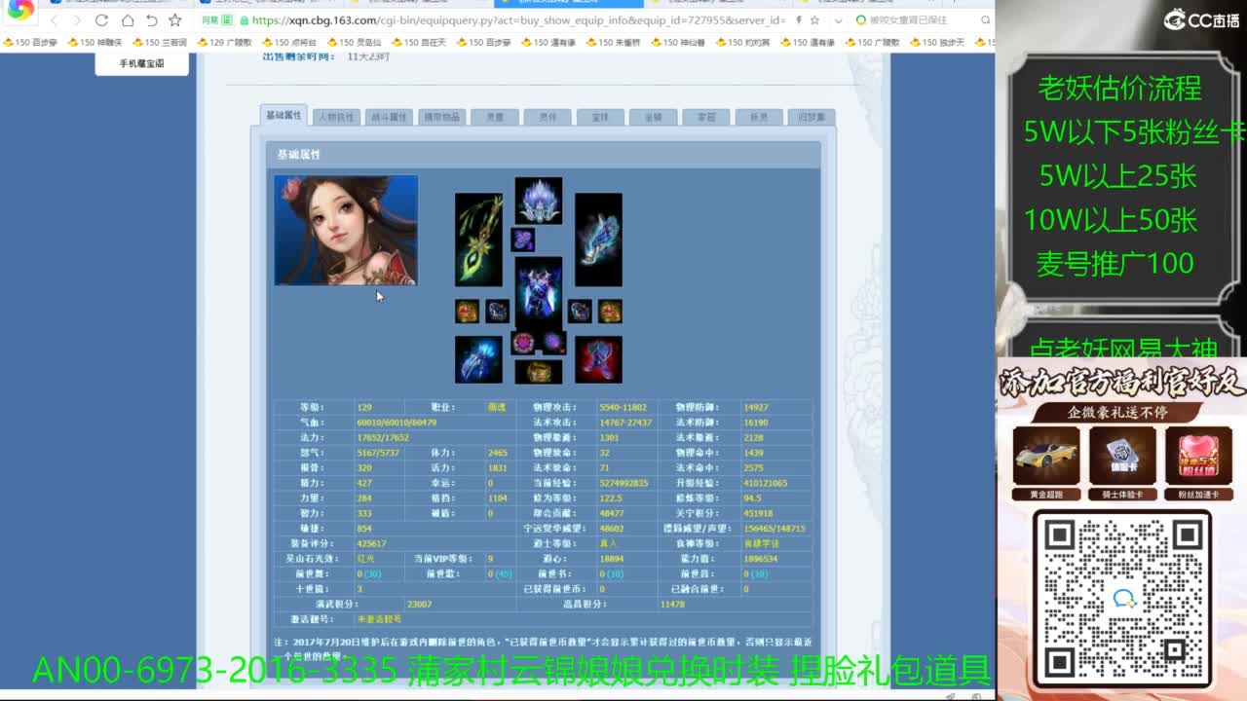Open the 150 神雕侠 bookmark
The image size is (1247, 701).
95,43
